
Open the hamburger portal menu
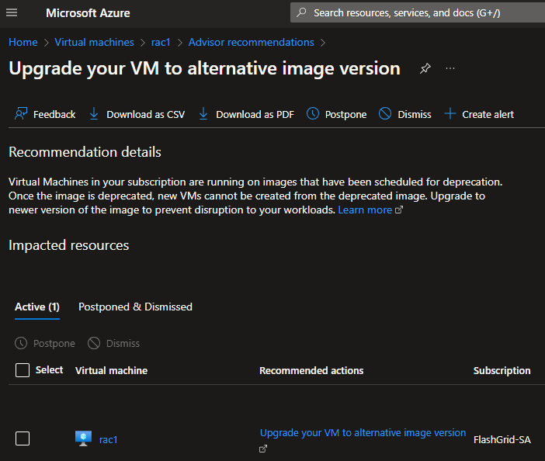(x=12, y=13)
